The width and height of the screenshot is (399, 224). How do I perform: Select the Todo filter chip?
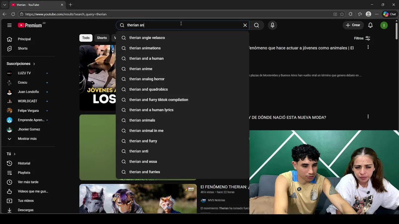pyautogui.click(x=86, y=38)
